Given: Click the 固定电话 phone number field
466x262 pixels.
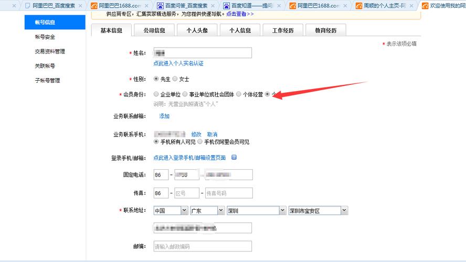Looking at the screenshot, I should click(x=229, y=175).
